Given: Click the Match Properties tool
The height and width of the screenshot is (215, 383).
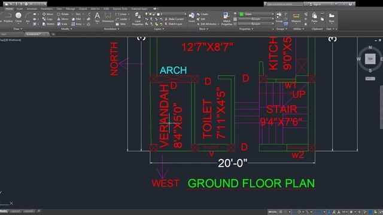Looking at the screenshot, I should [226, 19].
